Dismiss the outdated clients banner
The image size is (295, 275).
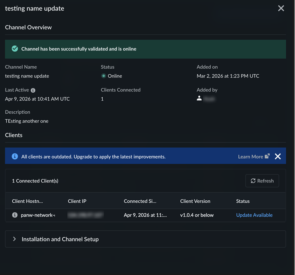coord(278,157)
